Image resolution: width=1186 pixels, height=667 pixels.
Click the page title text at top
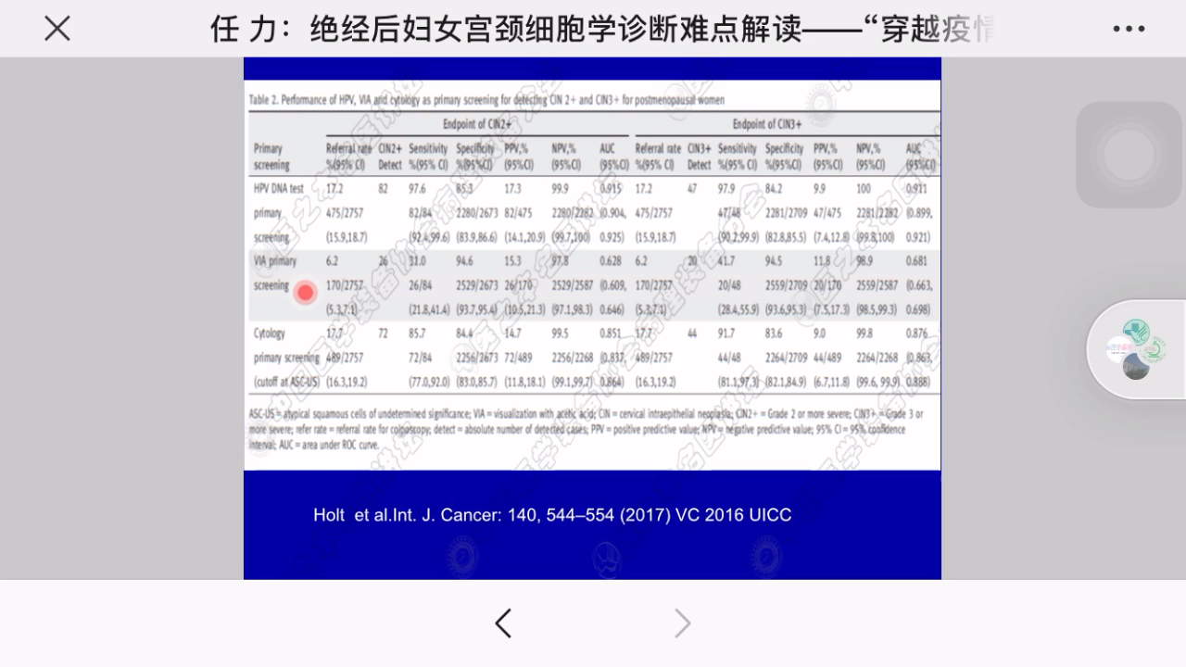point(602,30)
